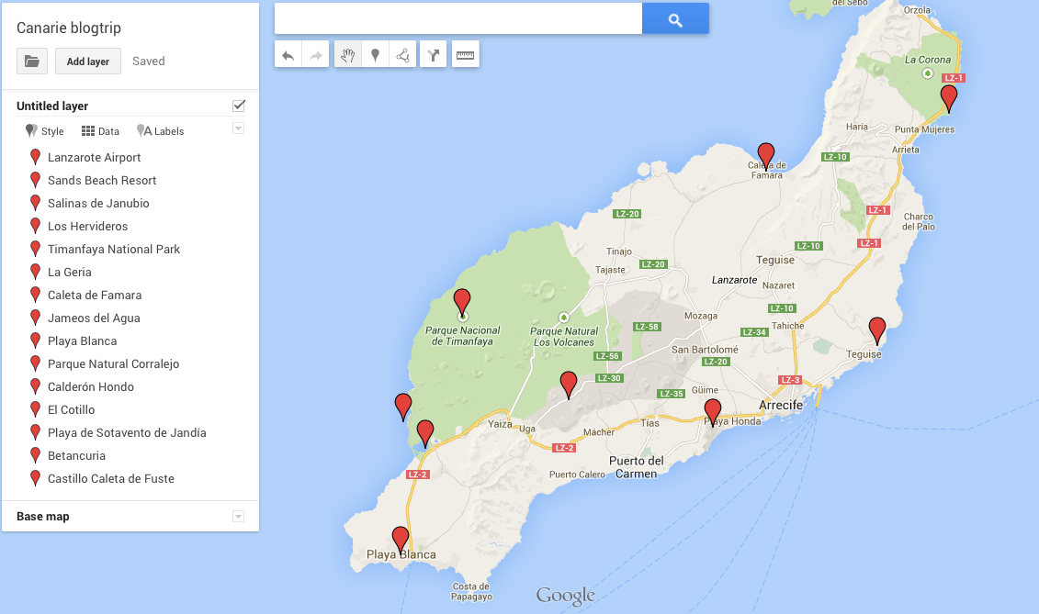Click the pin icon beside Calderón Hondo
The image size is (1039, 614).
[36, 386]
